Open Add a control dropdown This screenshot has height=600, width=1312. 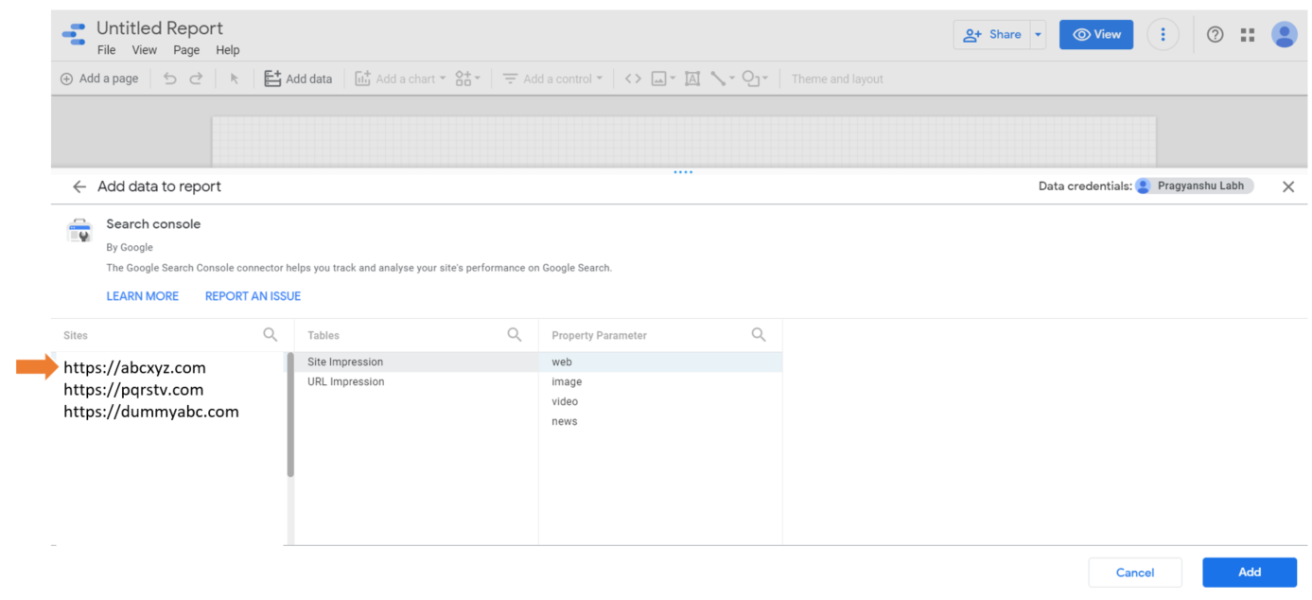[x=552, y=79]
